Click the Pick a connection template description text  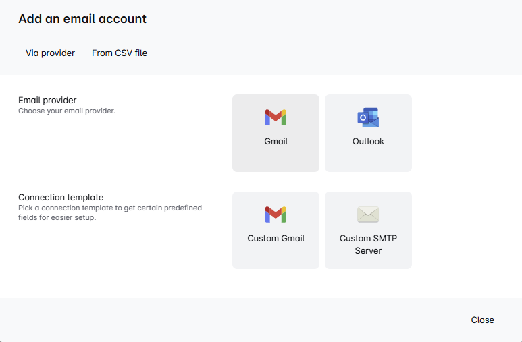[110, 212]
